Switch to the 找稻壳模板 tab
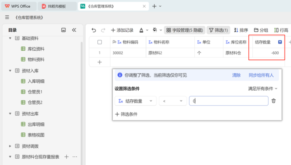Screen dimensions: 291x165 tap(57, 6)
